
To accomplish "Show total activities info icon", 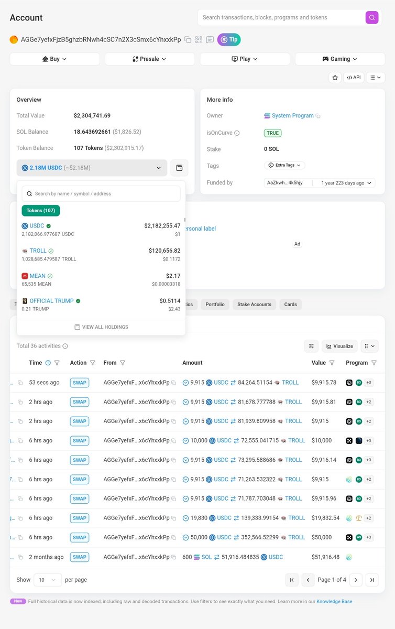I will [x=65, y=346].
